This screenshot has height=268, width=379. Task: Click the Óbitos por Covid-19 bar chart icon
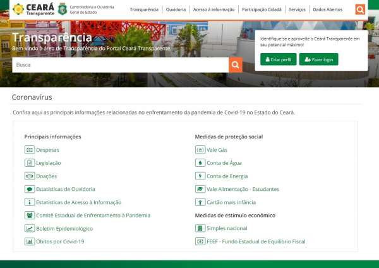tap(30, 241)
